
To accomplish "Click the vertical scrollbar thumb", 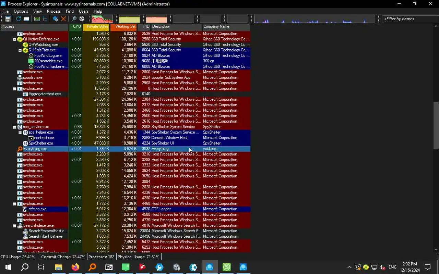I will click(436, 125).
